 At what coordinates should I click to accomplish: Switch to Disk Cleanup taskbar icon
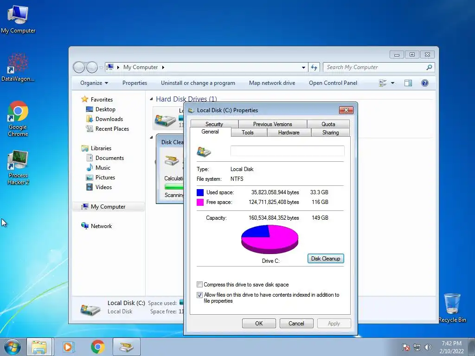click(x=126, y=347)
